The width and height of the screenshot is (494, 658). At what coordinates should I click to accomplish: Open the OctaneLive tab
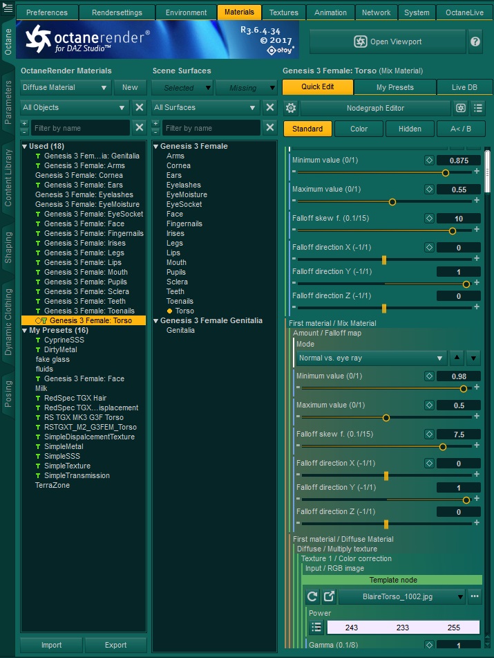[x=465, y=12]
